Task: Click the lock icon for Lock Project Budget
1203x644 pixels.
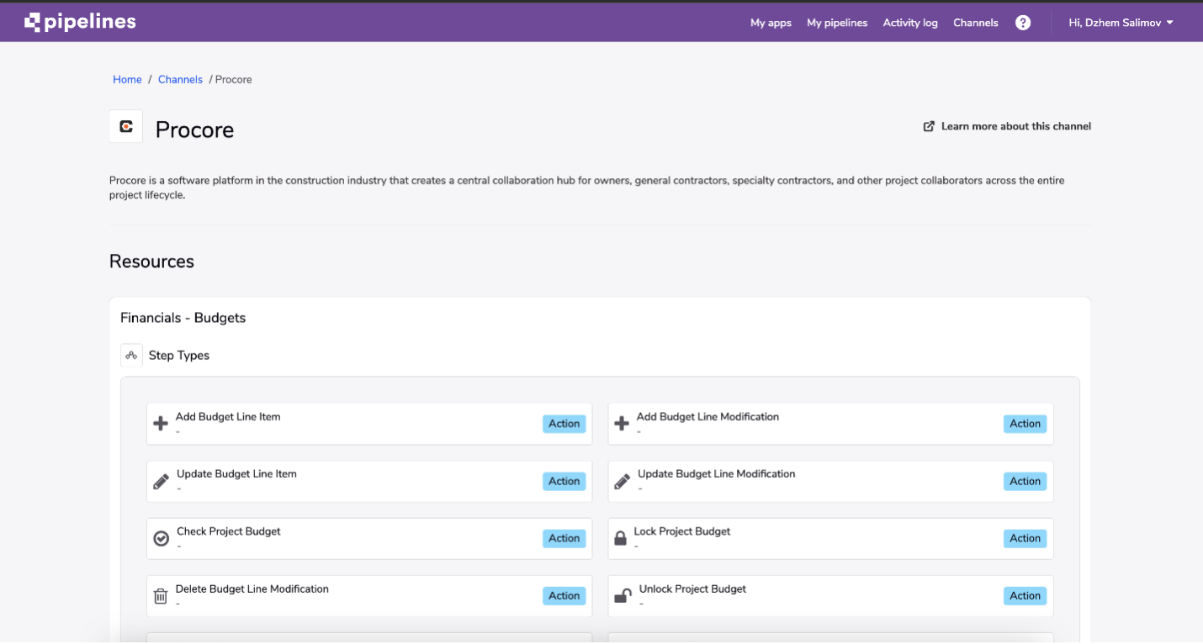Action: pos(621,538)
